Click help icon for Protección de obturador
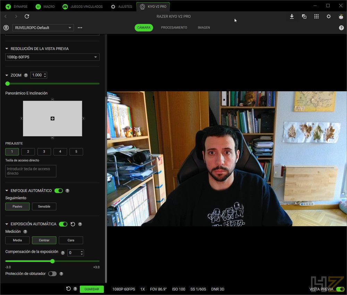 click(x=61, y=274)
